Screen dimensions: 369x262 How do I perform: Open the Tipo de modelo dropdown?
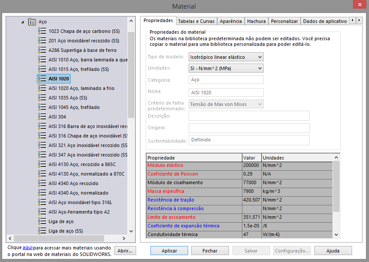pos(226,57)
